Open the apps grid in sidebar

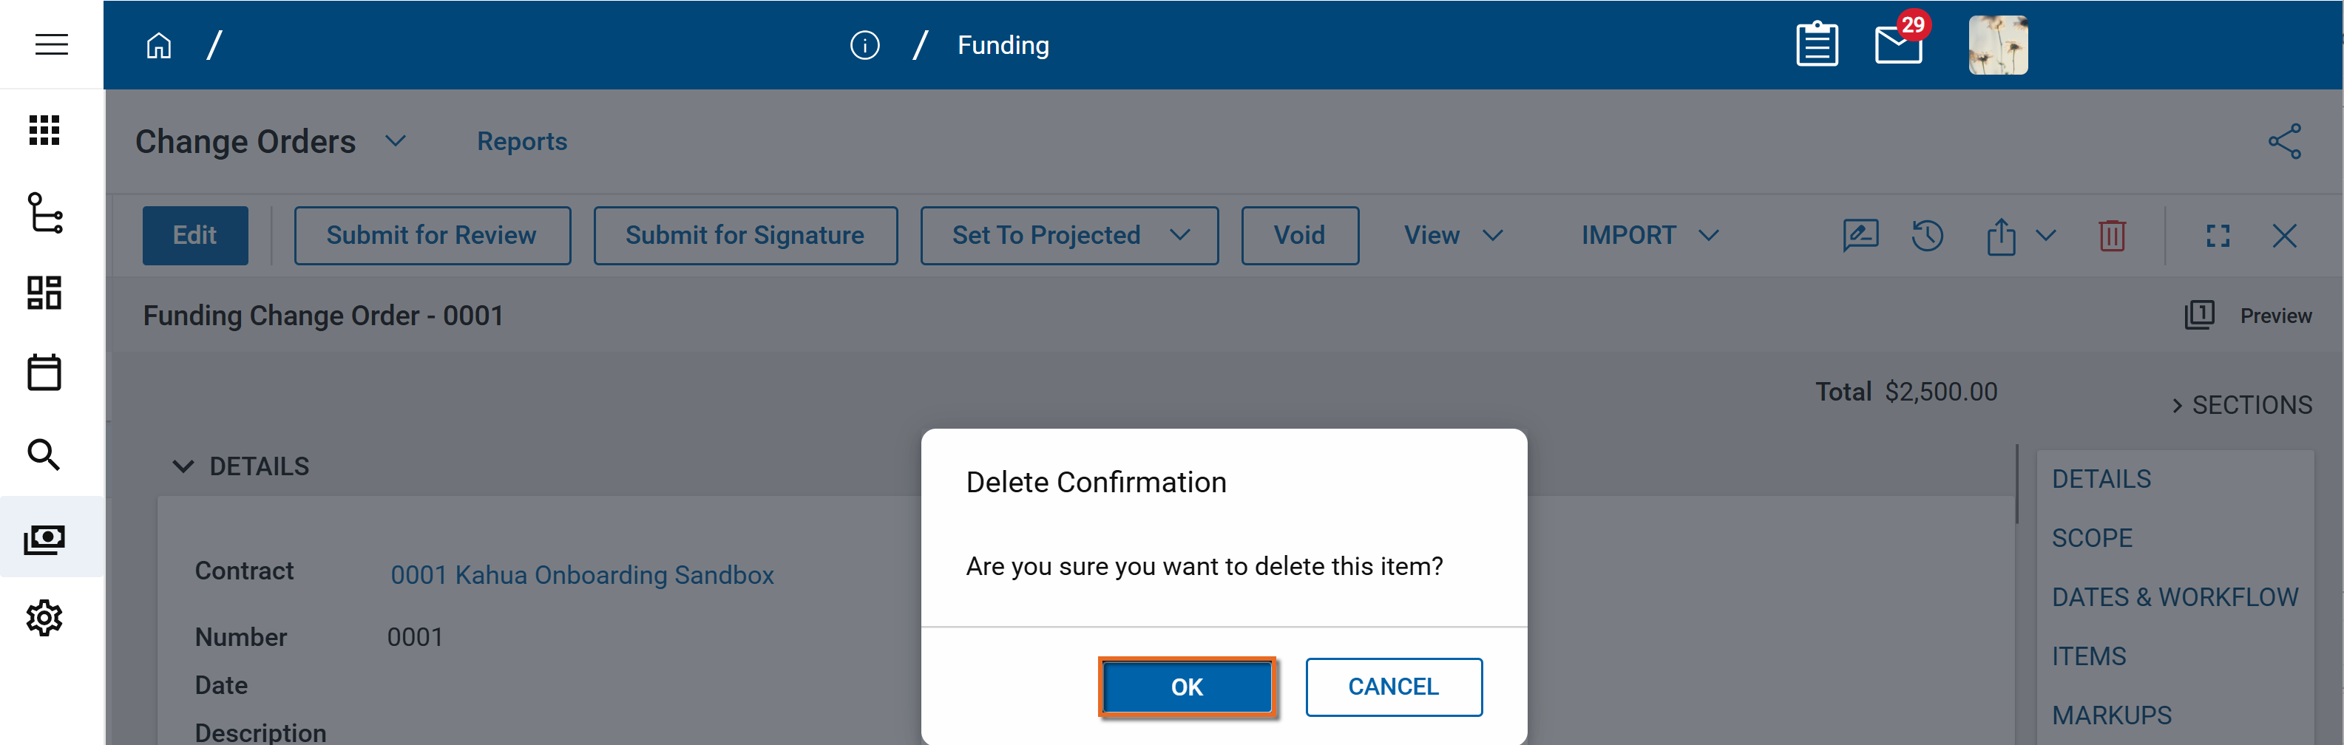pos(44,130)
